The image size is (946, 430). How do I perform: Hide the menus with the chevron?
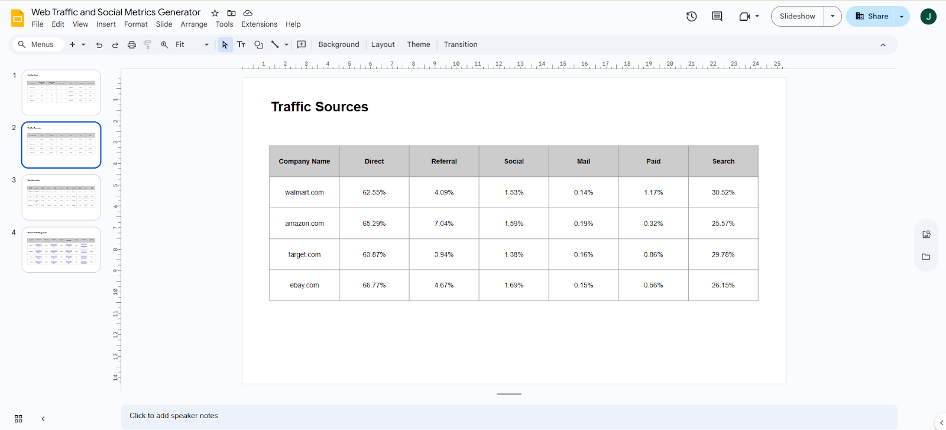pyautogui.click(x=883, y=45)
